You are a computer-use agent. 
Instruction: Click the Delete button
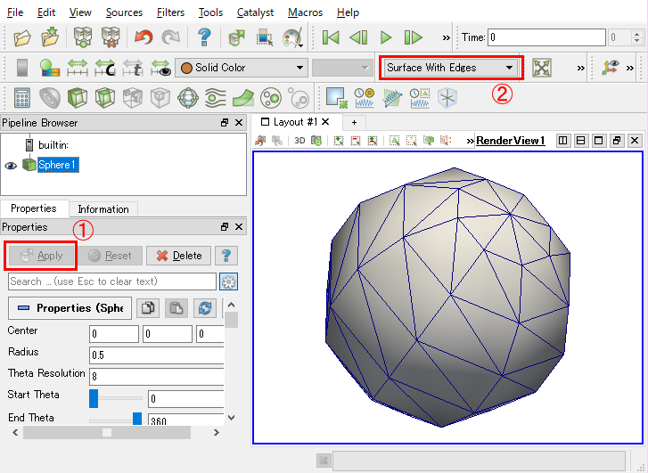click(179, 256)
